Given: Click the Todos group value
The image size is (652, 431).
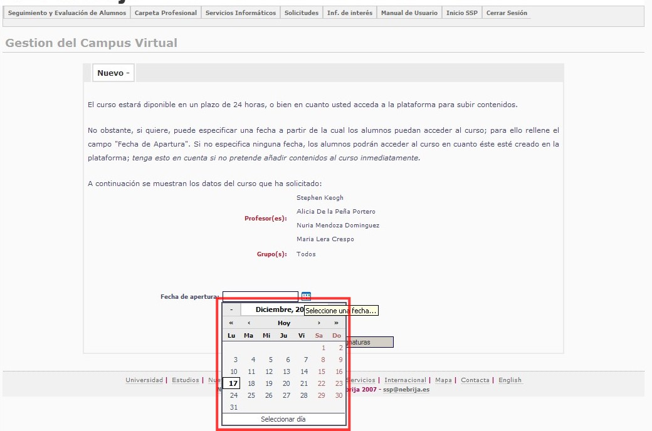Looking at the screenshot, I should pyautogui.click(x=306, y=254).
